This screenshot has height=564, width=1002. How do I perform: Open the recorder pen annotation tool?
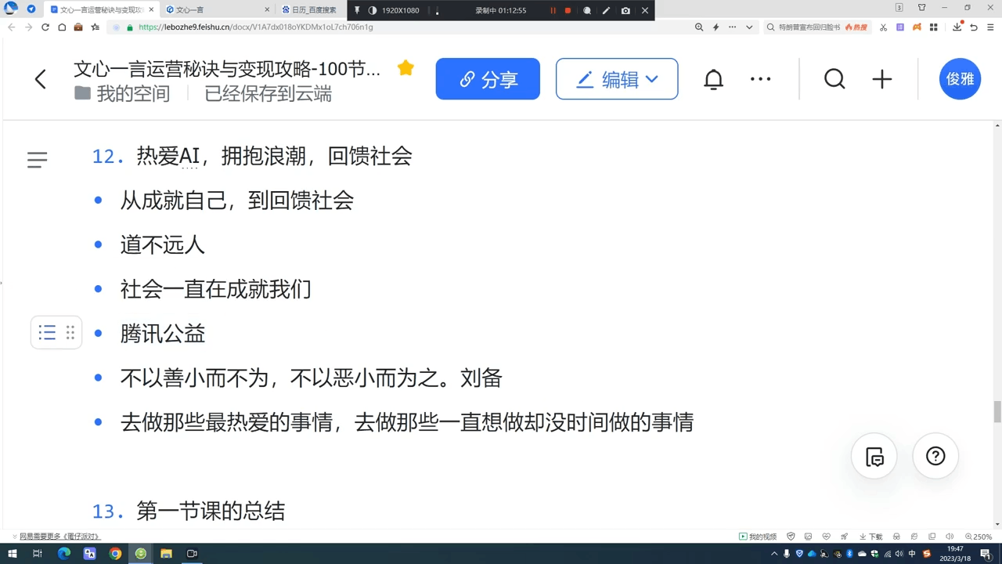pos(606,10)
